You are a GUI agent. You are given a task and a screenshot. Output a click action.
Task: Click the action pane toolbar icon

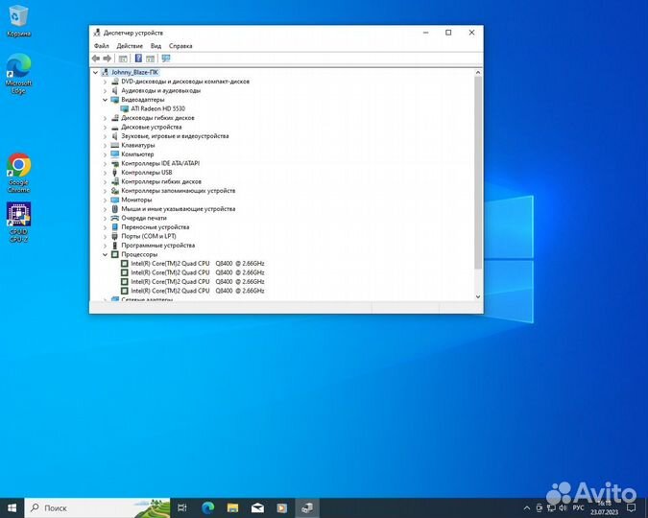pyautogui.click(x=151, y=59)
